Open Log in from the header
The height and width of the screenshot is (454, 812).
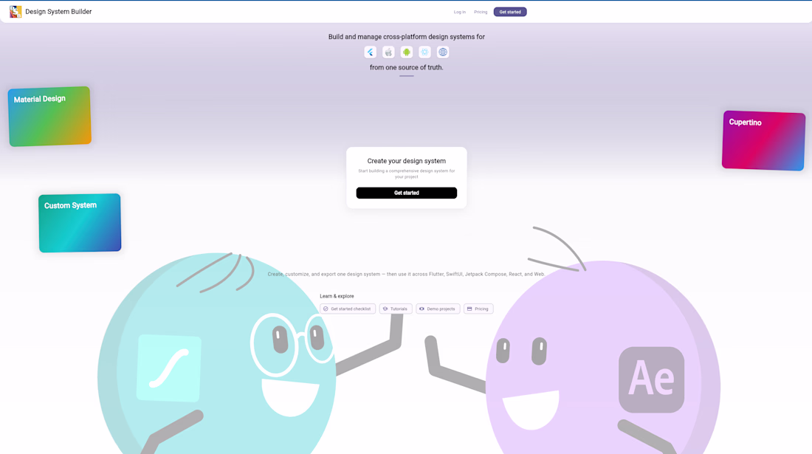tap(460, 12)
